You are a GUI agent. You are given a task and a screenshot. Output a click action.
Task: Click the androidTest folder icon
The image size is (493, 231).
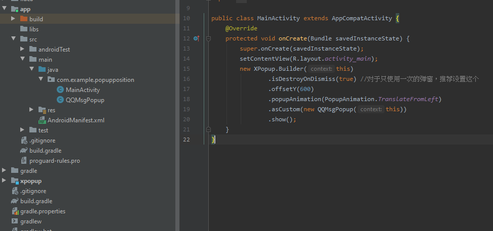[33, 49]
